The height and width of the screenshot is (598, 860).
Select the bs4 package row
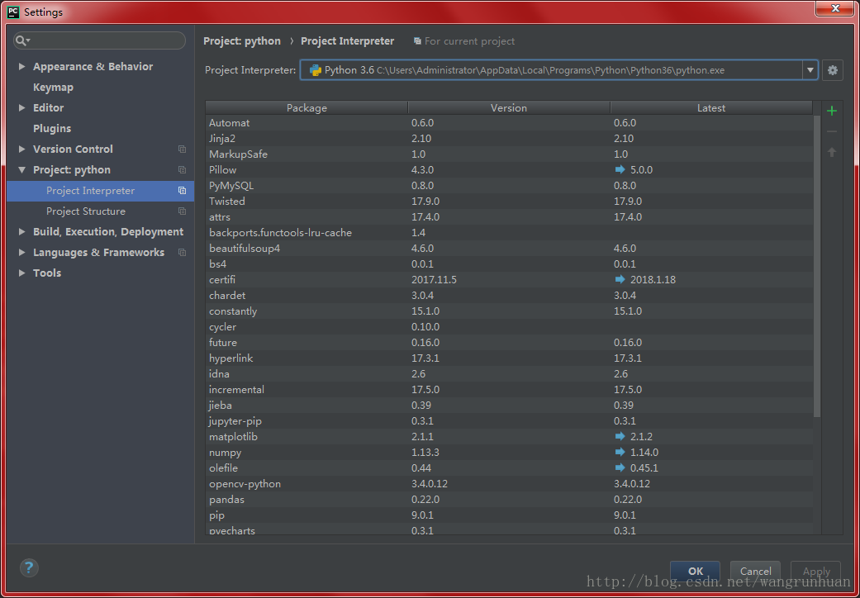coord(510,264)
